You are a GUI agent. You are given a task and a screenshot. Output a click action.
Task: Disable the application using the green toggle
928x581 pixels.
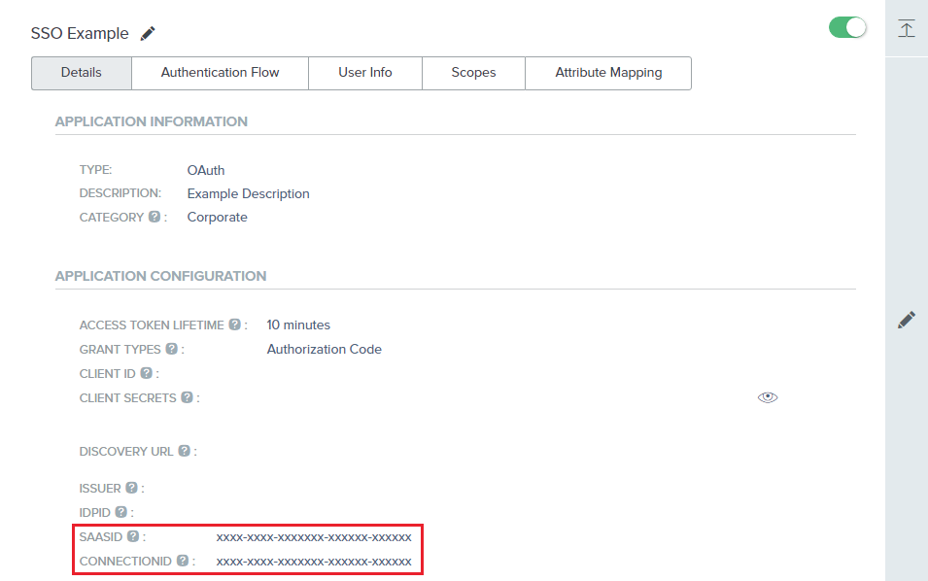tap(846, 28)
